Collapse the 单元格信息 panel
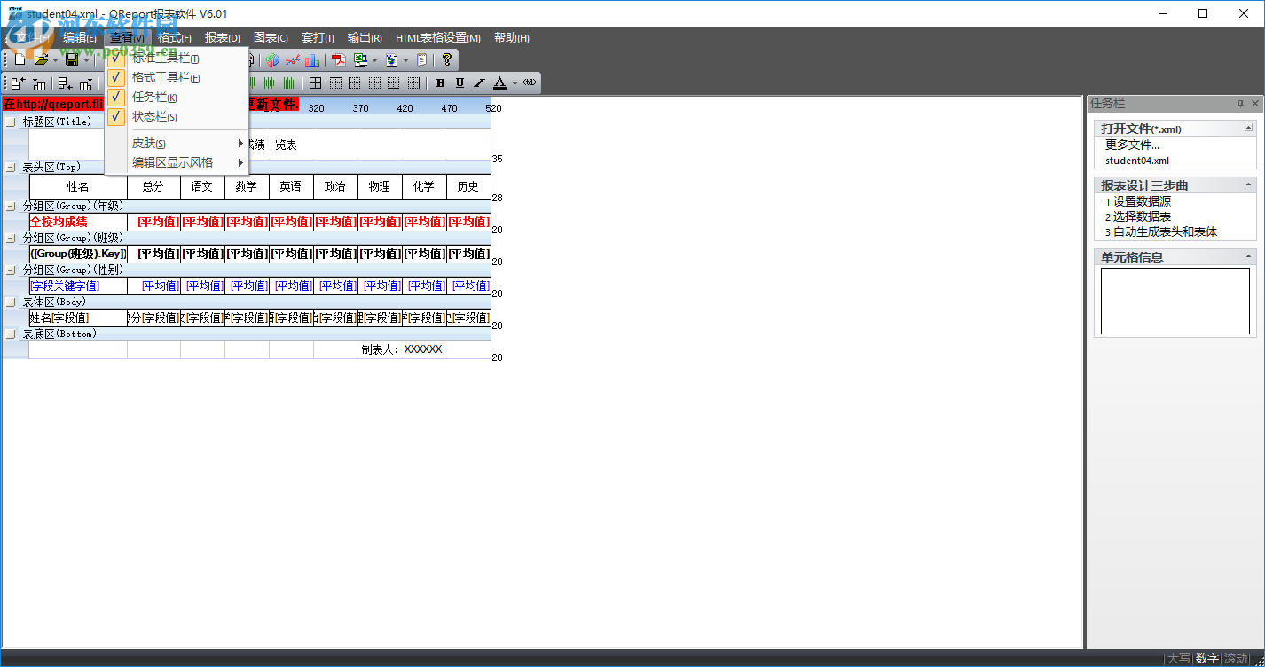1265x667 pixels. [x=1248, y=257]
